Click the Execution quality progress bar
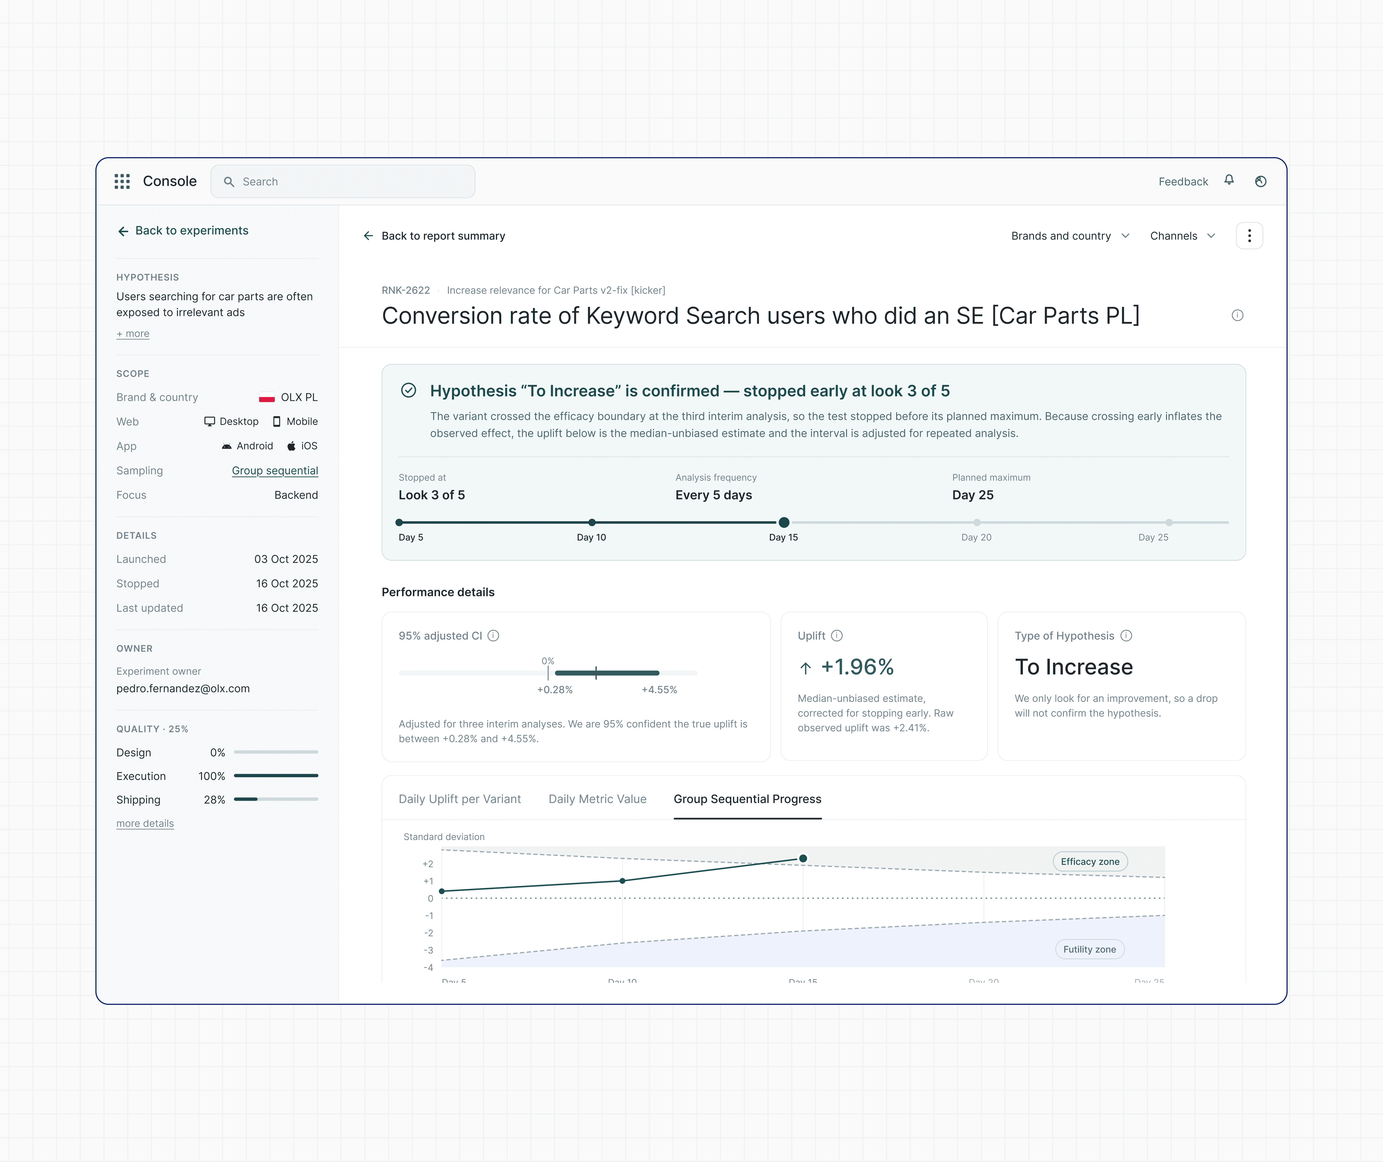The width and height of the screenshot is (1383, 1162). click(276, 776)
